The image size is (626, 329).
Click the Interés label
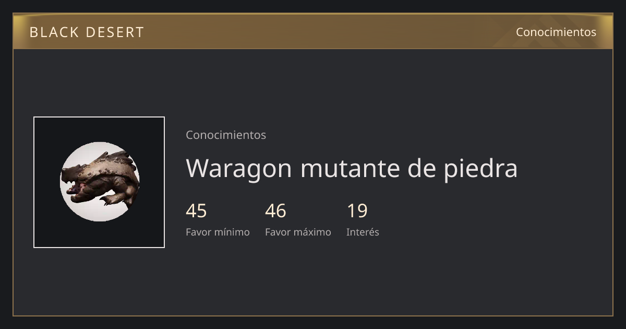[363, 232]
